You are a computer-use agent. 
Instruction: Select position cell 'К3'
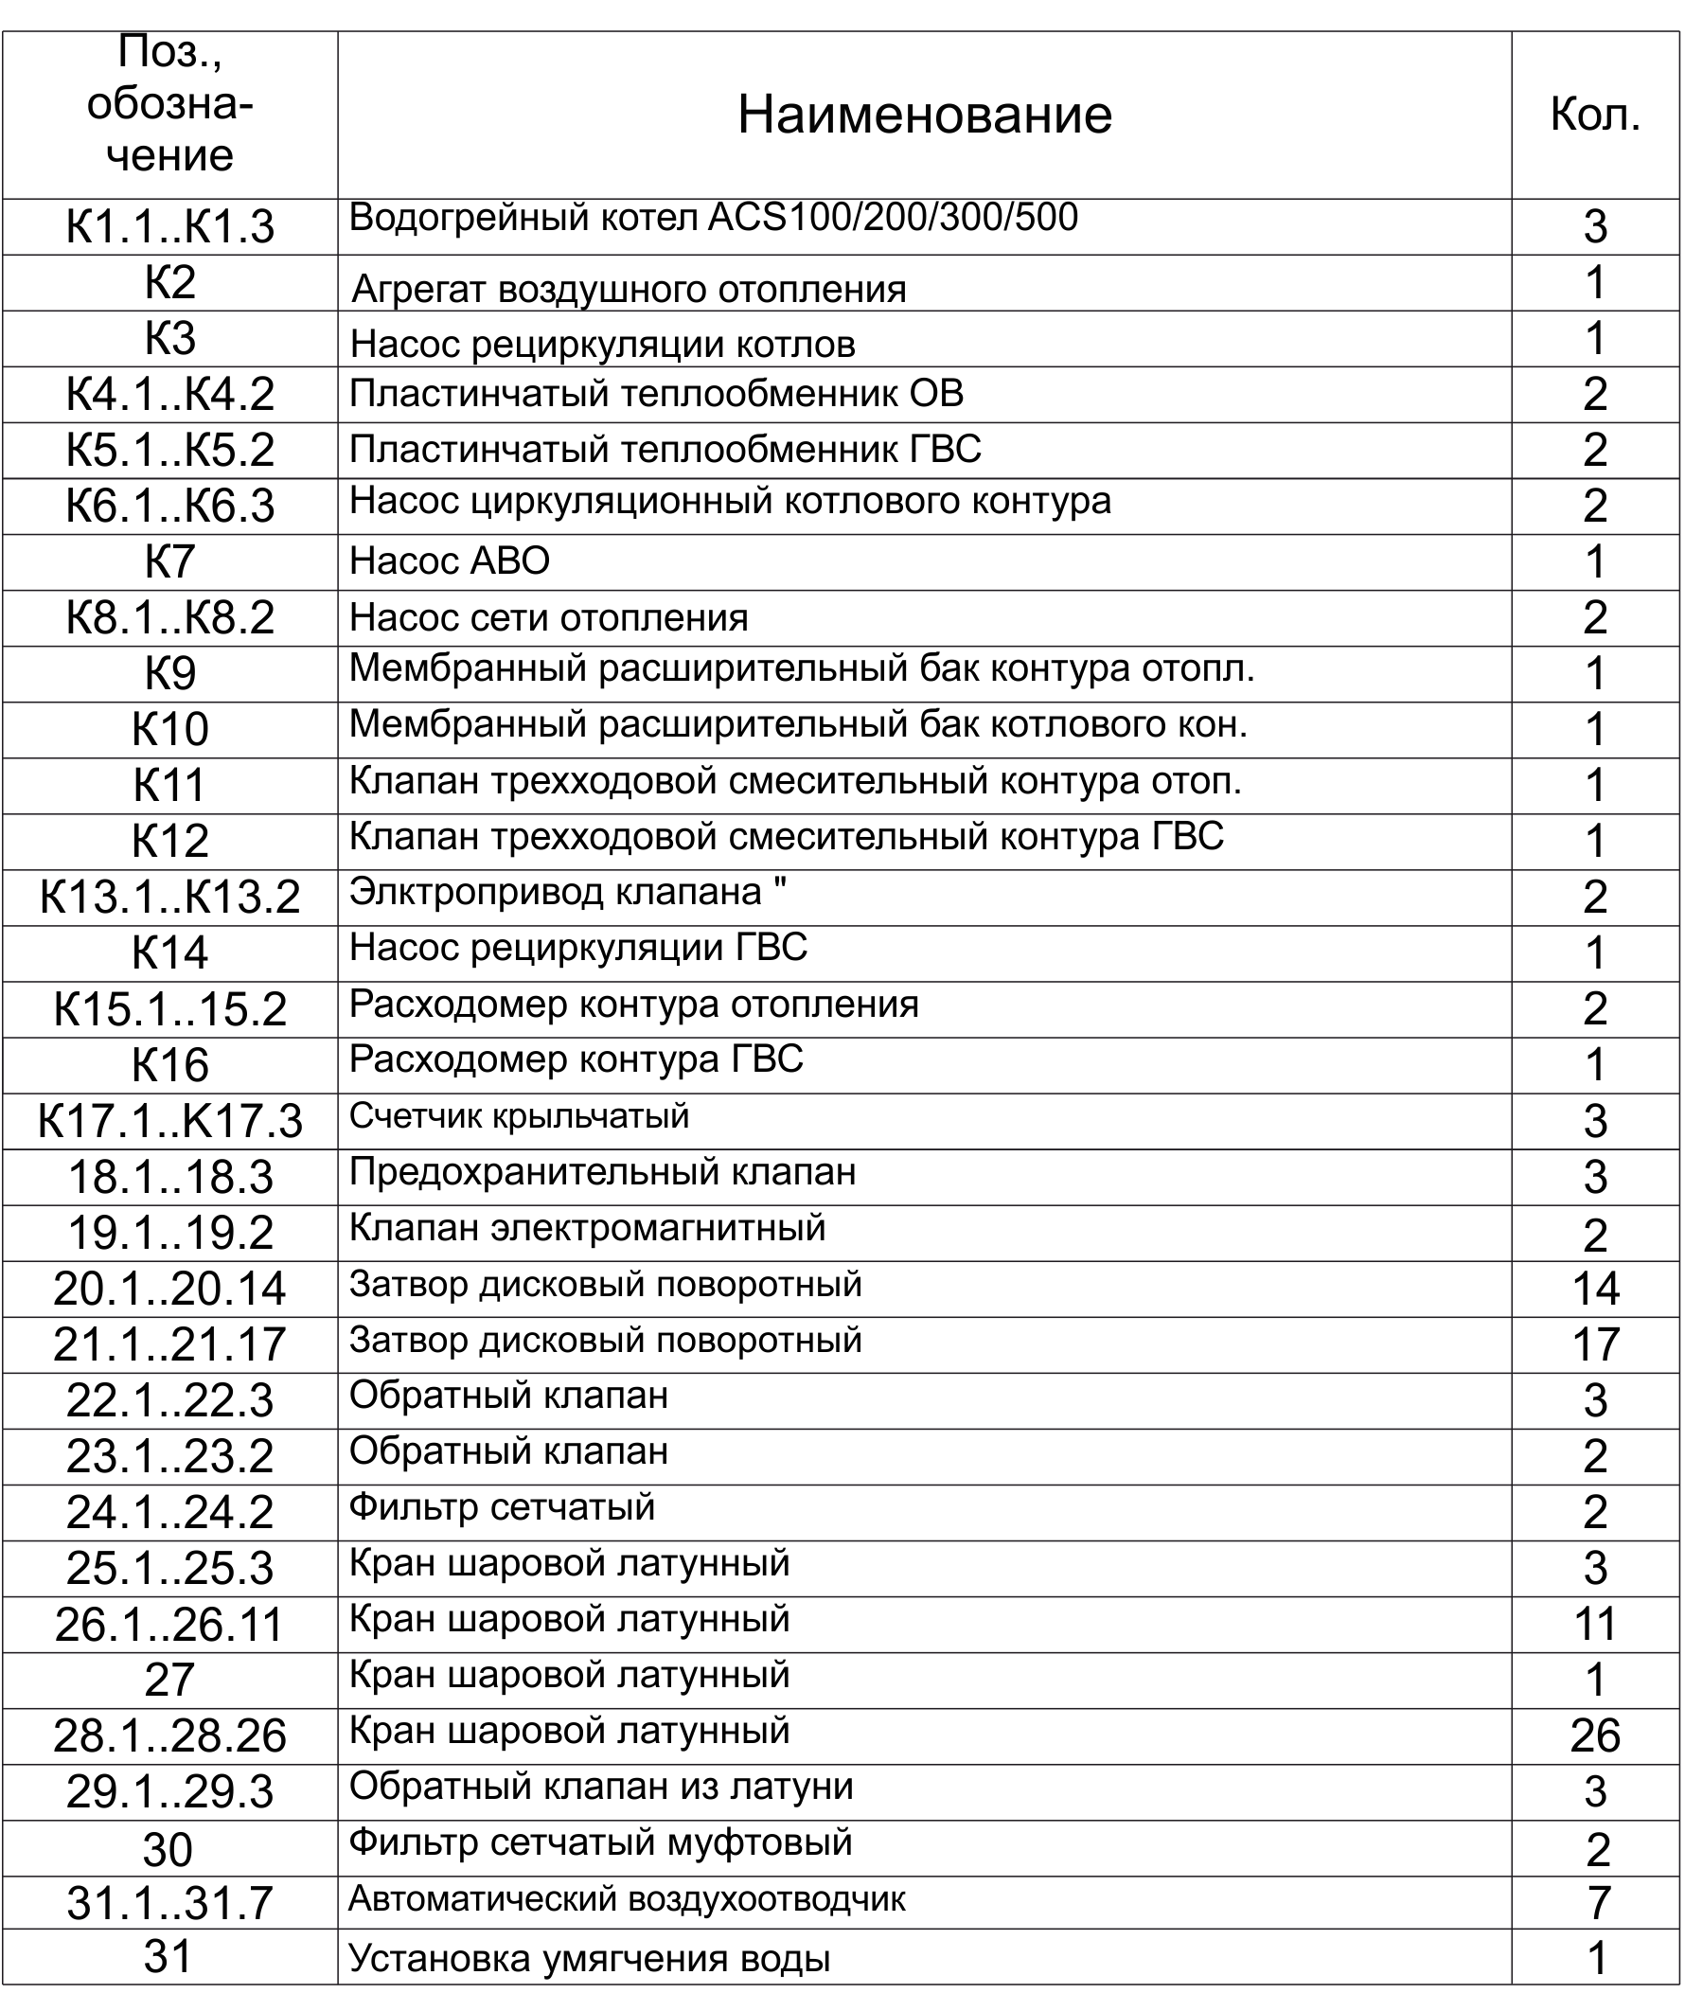click(170, 338)
